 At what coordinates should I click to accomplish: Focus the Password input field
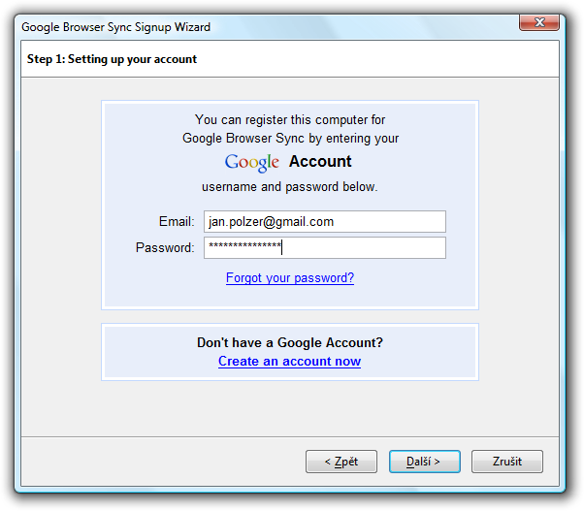click(324, 247)
